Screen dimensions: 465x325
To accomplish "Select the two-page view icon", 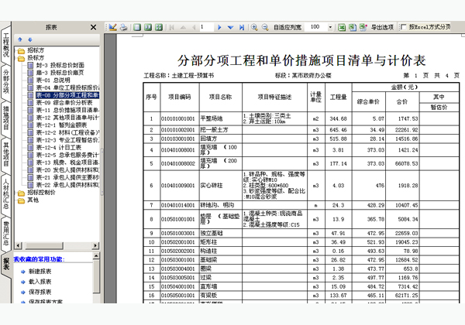I will [148, 27].
